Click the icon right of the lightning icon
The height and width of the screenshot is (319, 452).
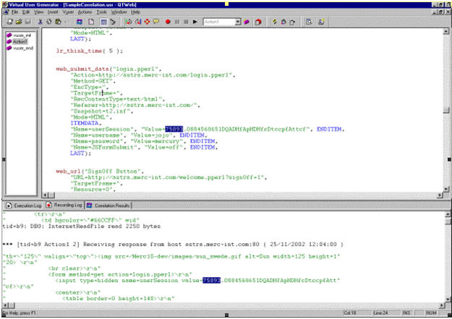[x=283, y=22]
